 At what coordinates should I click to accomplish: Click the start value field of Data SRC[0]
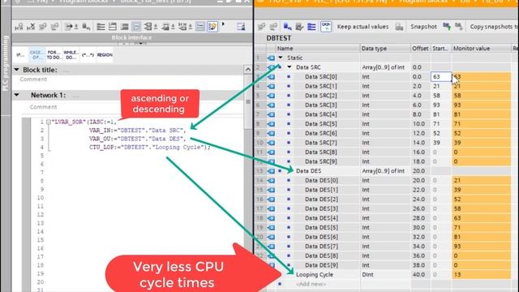441,76
